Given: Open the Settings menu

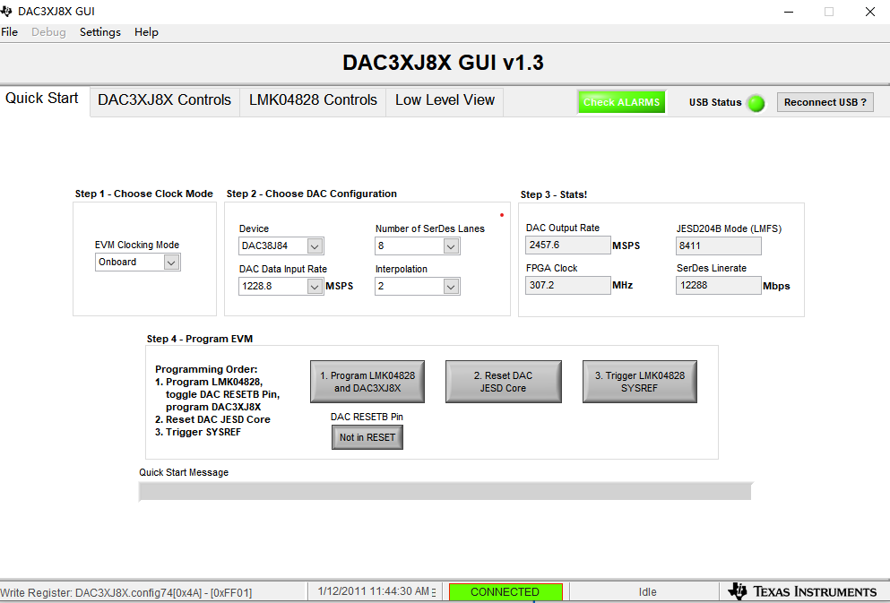Looking at the screenshot, I should [99, 32].
